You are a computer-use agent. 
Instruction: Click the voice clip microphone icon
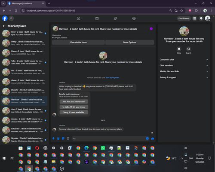(53, 138)
